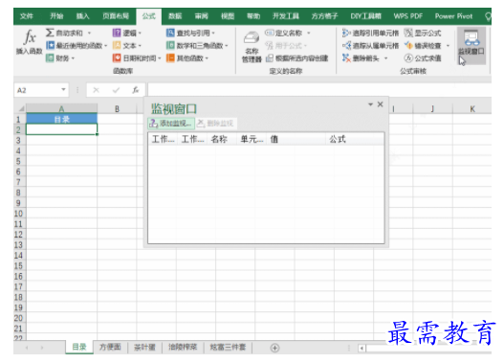Click Add Watch (添加监视) in Watch Window
504x363 pixels.
coord(171,124)
